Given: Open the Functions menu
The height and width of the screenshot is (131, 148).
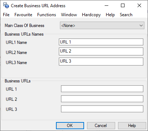Looking at the screenshot, I should (47, 15).
